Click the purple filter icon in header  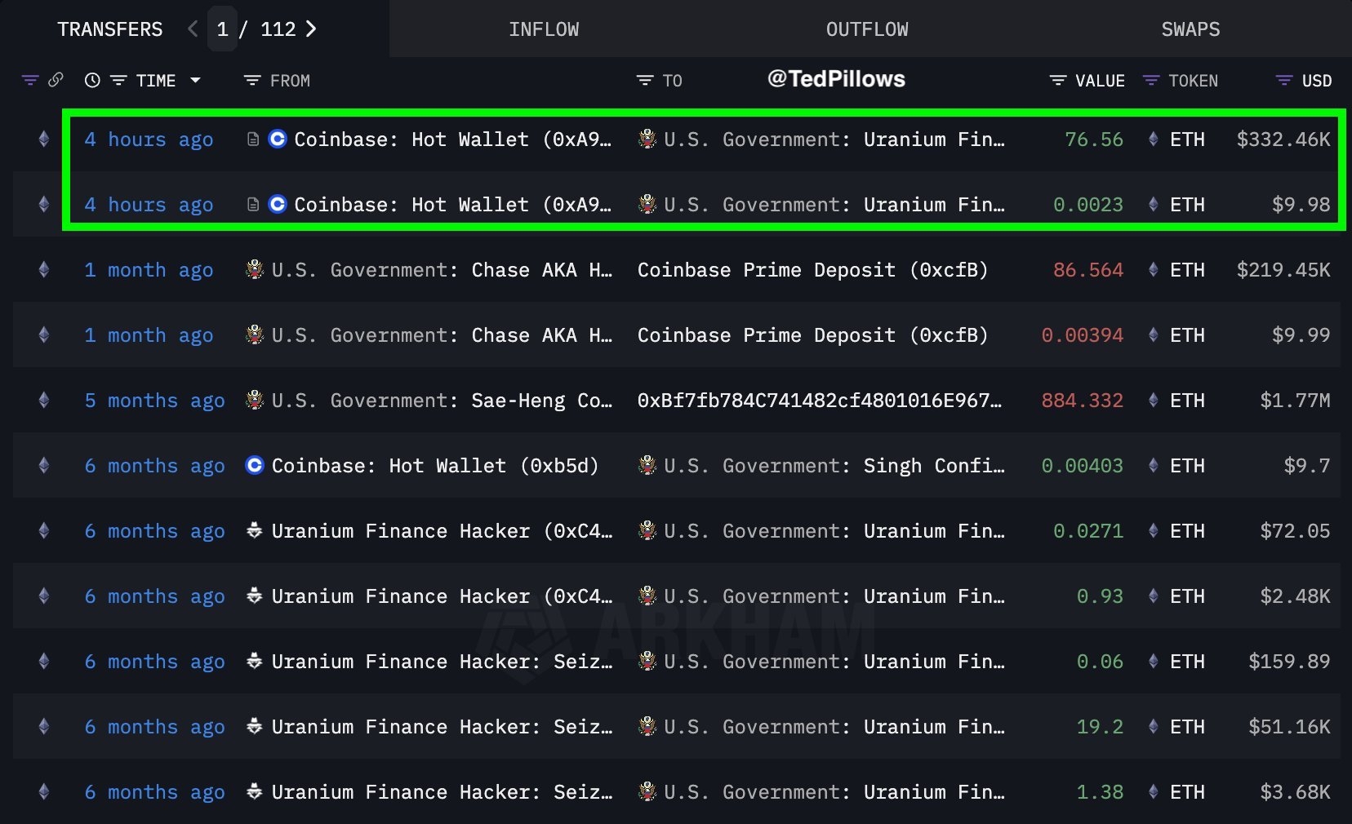30,80
